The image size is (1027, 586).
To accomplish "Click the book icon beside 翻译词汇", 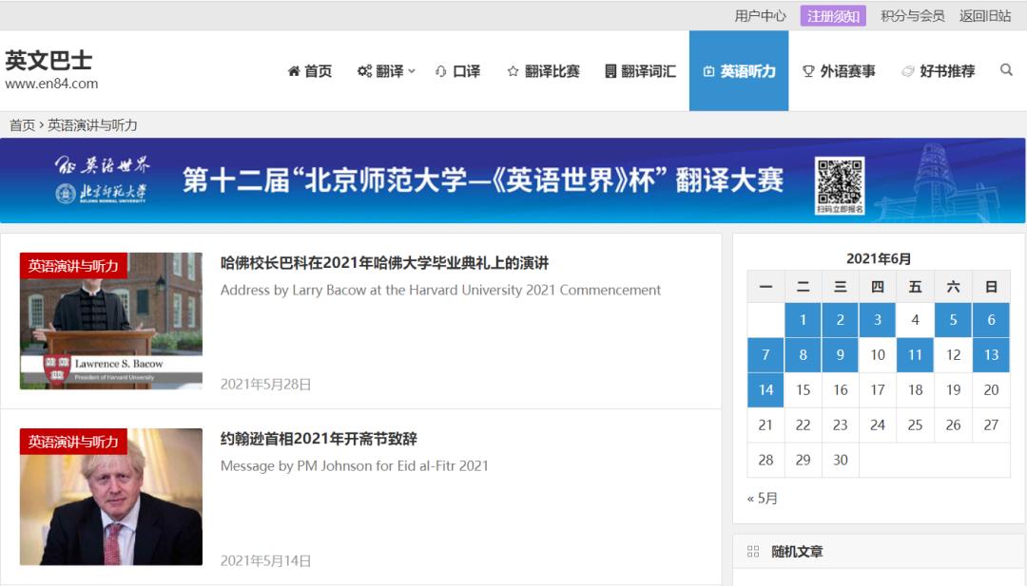I will [x=610, y=71].
